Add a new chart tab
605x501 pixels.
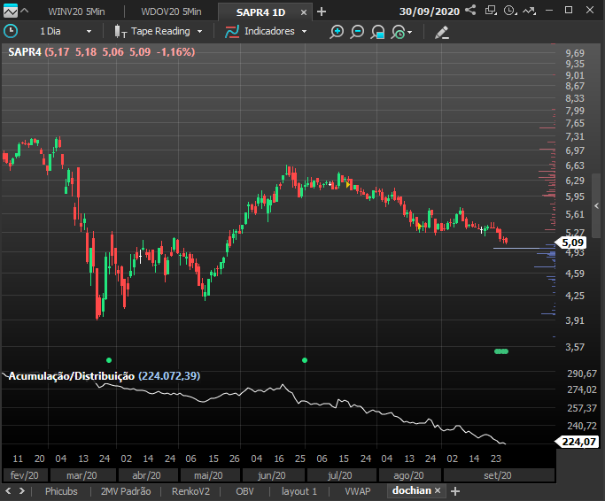[x=322, y=12]
